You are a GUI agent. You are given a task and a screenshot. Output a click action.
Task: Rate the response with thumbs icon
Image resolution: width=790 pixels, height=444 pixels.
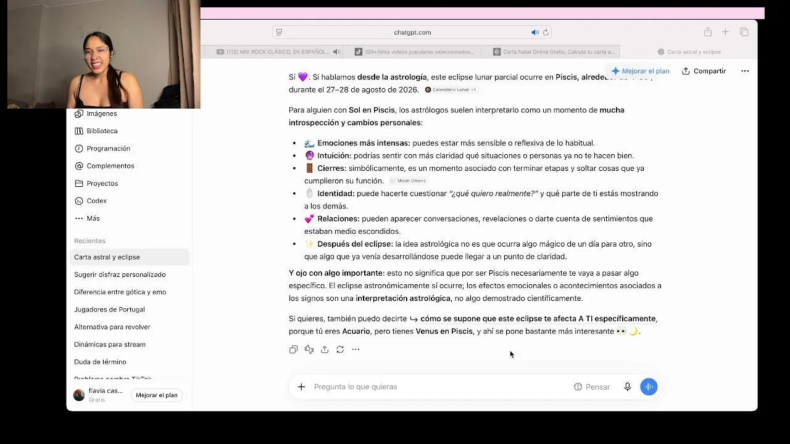pyautogui.click(x=309, y=350)
